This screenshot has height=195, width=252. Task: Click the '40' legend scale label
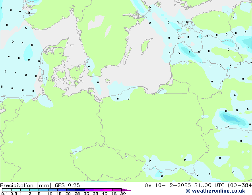coord(105,193)
